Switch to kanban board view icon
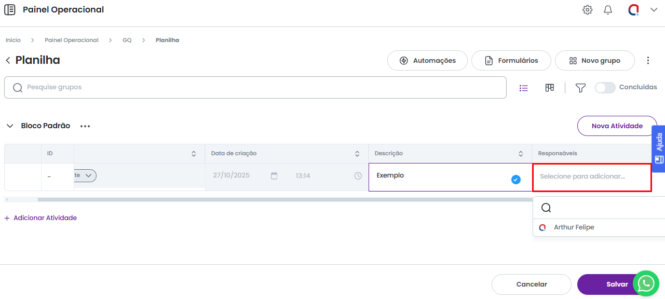Image resolution: width=665 pixels, height=299 pixels. coord(550,88)
